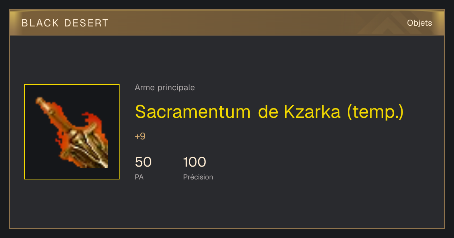Open the Objets section link

(x=419, y=23)
